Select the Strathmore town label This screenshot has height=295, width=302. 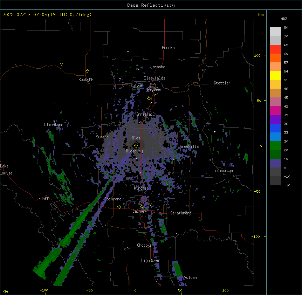(181, 213)
